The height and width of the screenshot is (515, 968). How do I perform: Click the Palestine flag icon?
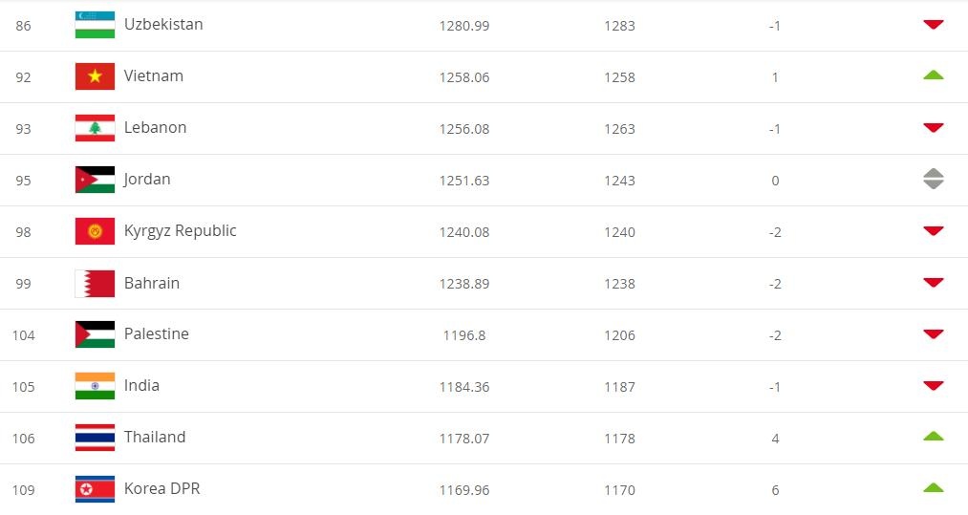tap(95, 334)
